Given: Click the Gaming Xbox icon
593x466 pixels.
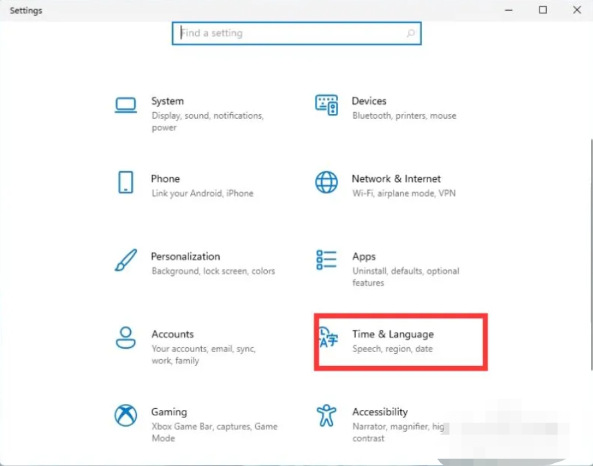Looking at the screenshot, I should click(126, 415).
